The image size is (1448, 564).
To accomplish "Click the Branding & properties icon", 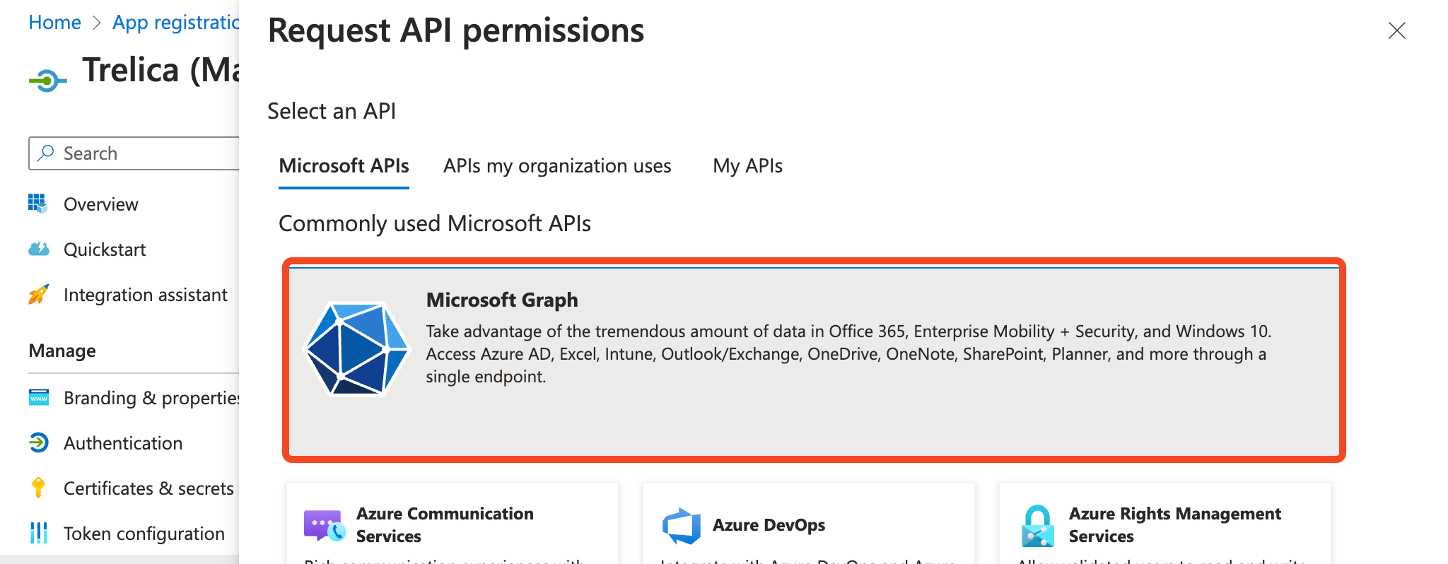I will pos(39,397).
